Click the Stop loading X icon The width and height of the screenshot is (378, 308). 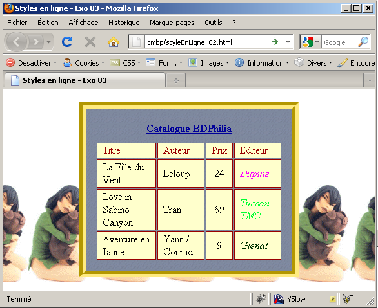90,42
